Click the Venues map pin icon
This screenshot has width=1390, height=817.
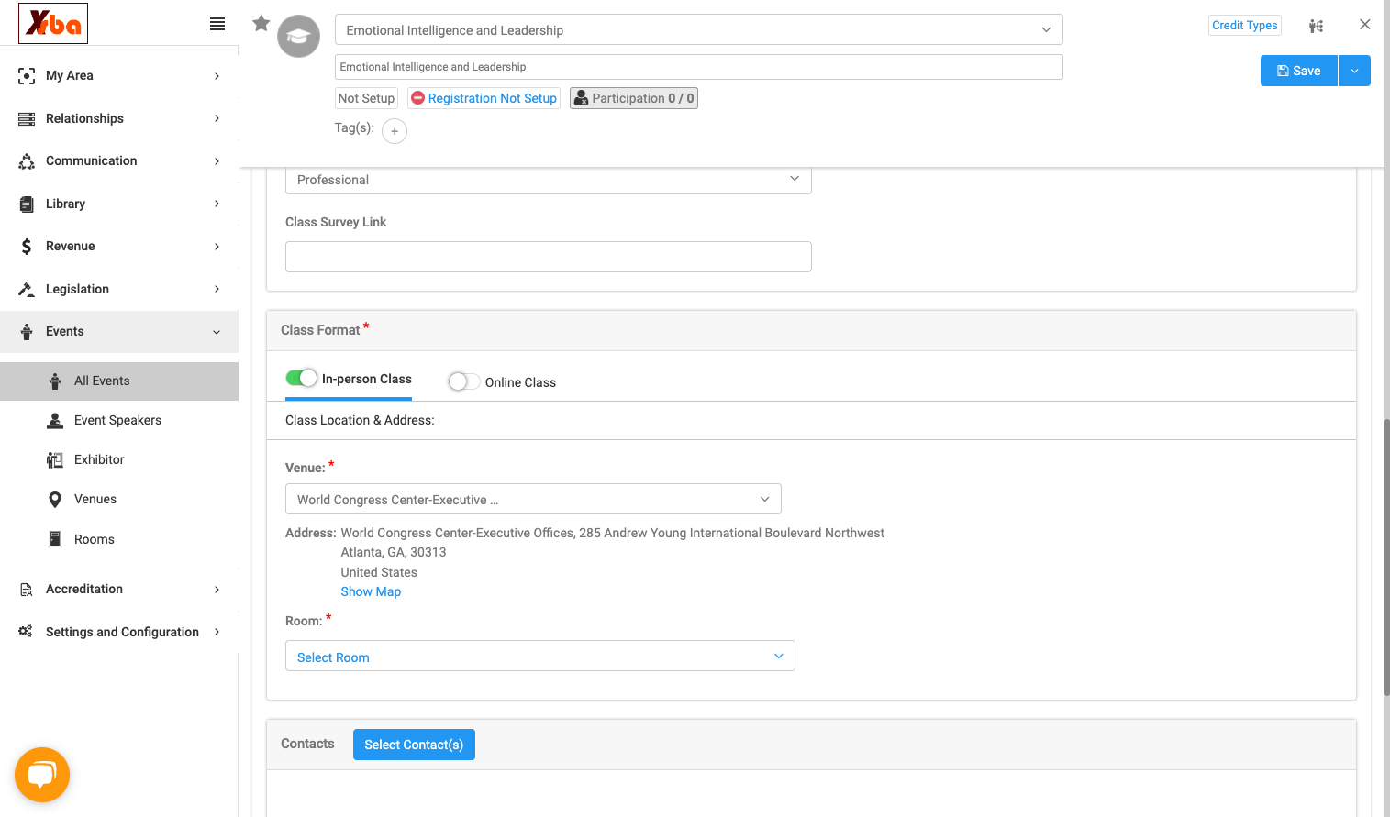click(55, 500)
